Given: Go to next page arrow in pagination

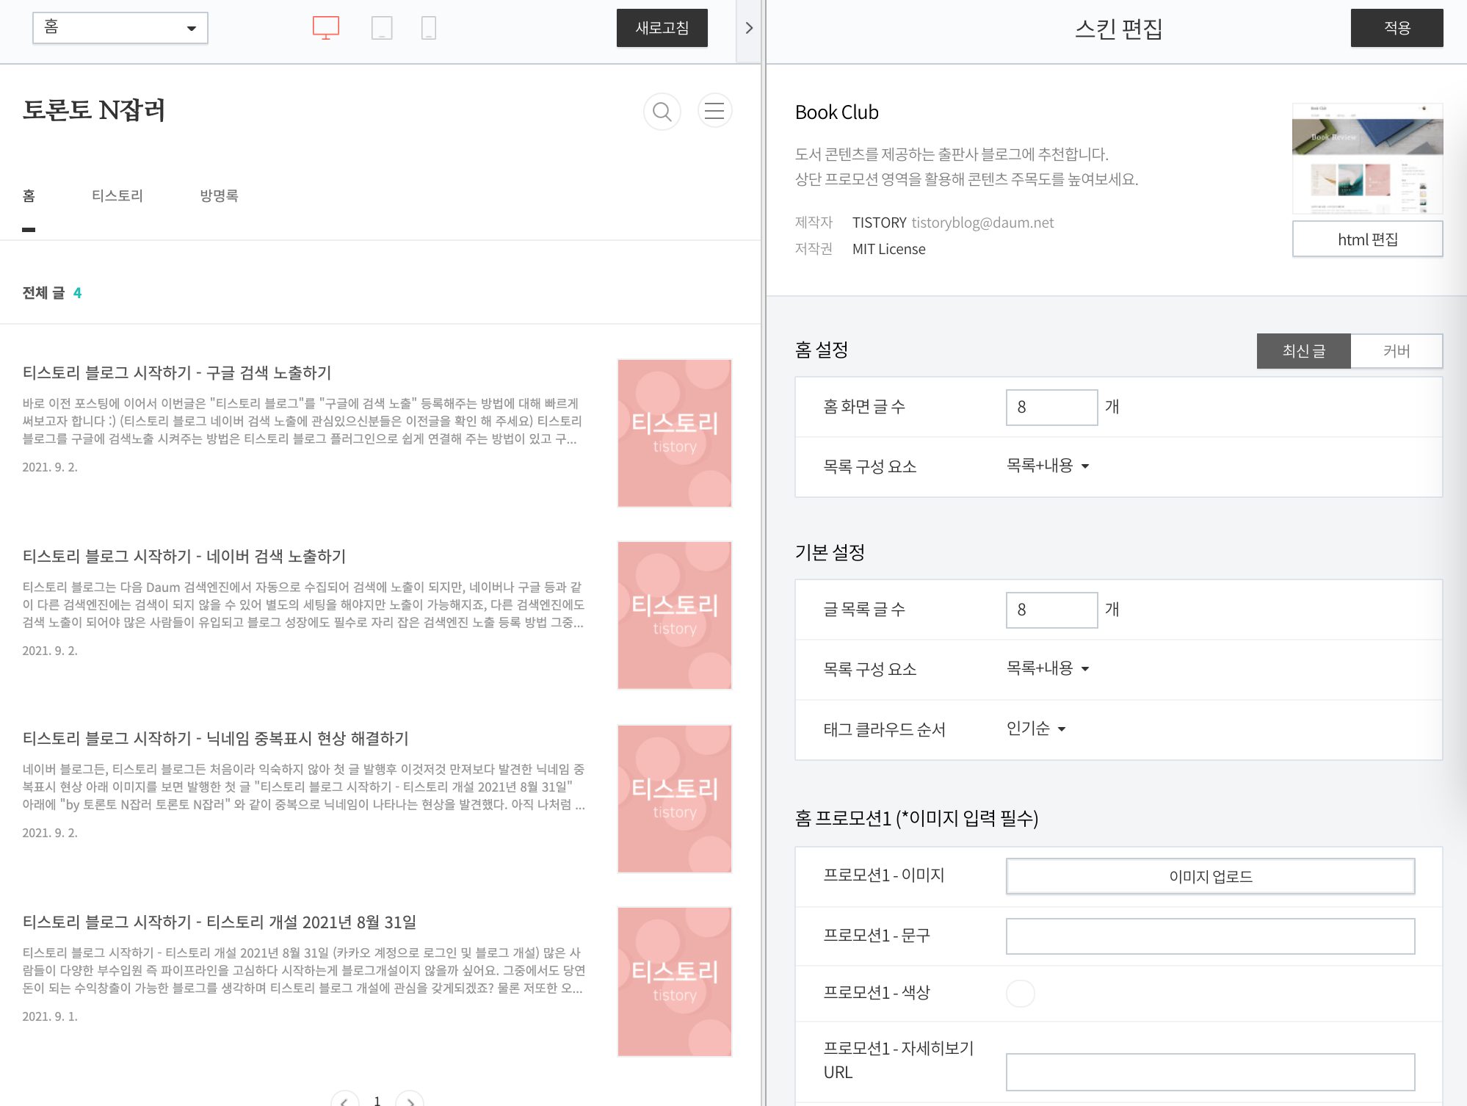Looking at the screenshot, I should click(x=410, y=1100).
